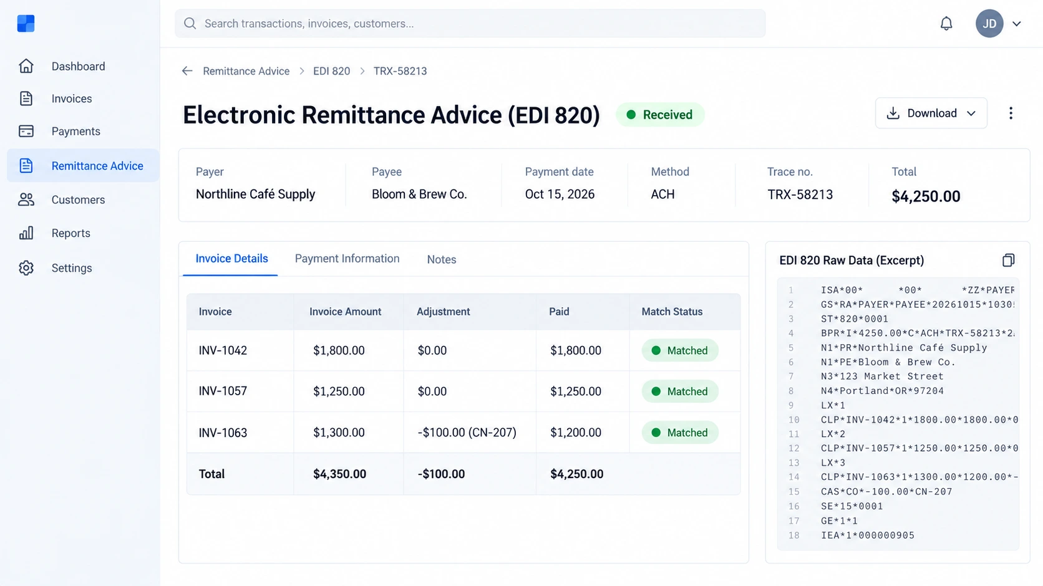Image resolution: width=1043 pixels, height=586 pixels.
Task: Switch to the Invoice Details tab
Action: pos(231,259)
